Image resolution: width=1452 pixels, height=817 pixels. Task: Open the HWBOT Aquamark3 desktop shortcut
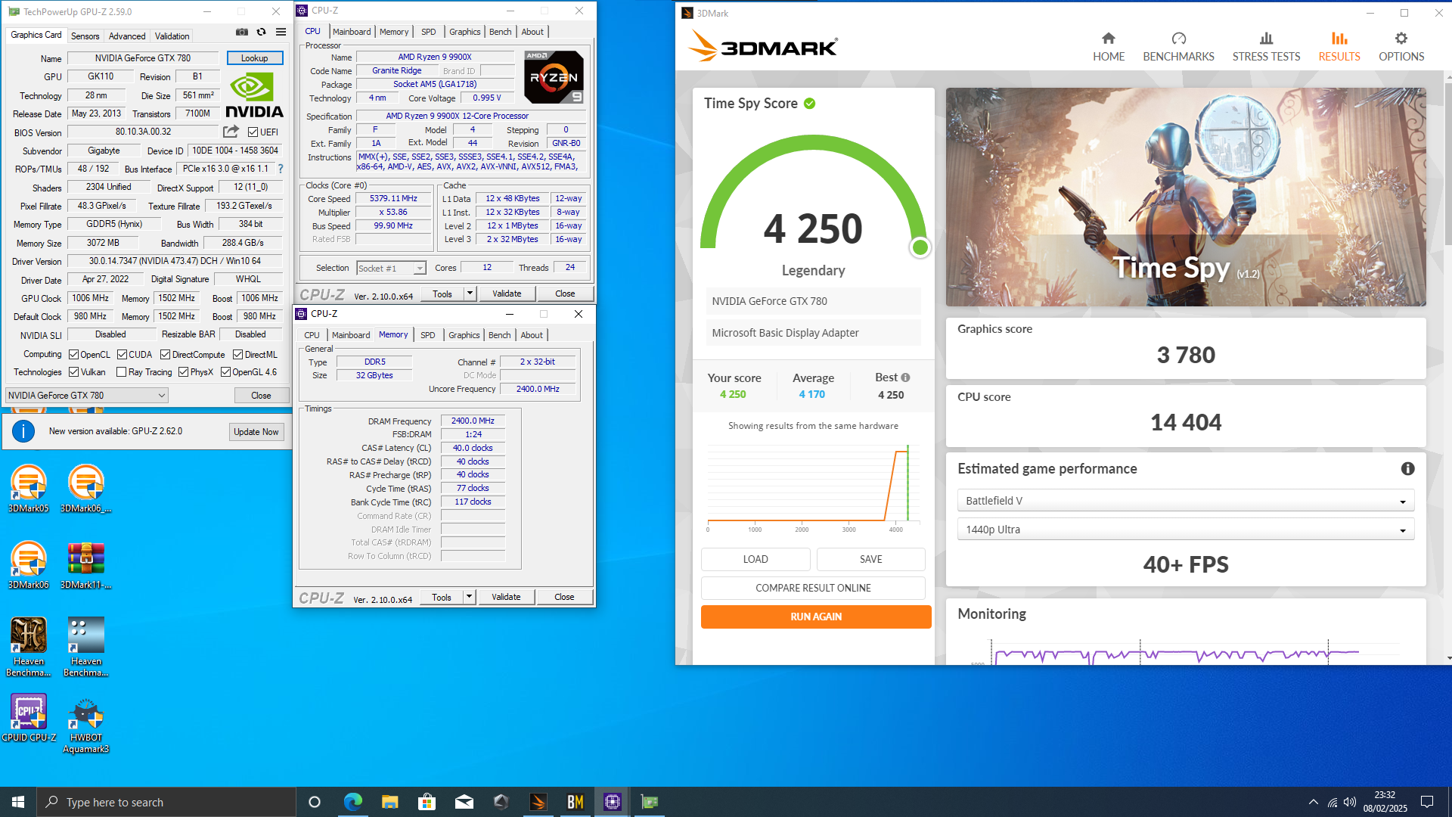pyautogui.click(x=86, y=725)
